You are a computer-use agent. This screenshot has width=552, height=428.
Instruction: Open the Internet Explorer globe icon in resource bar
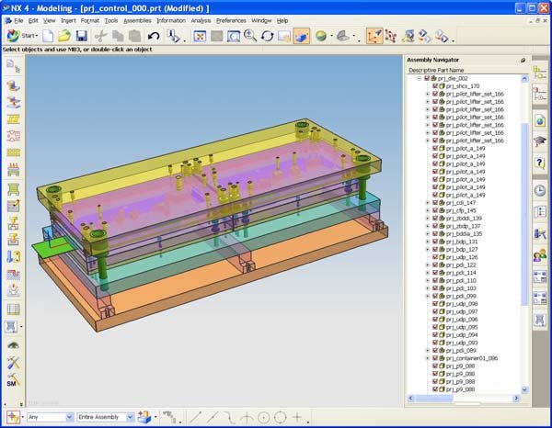click(540, 120)
